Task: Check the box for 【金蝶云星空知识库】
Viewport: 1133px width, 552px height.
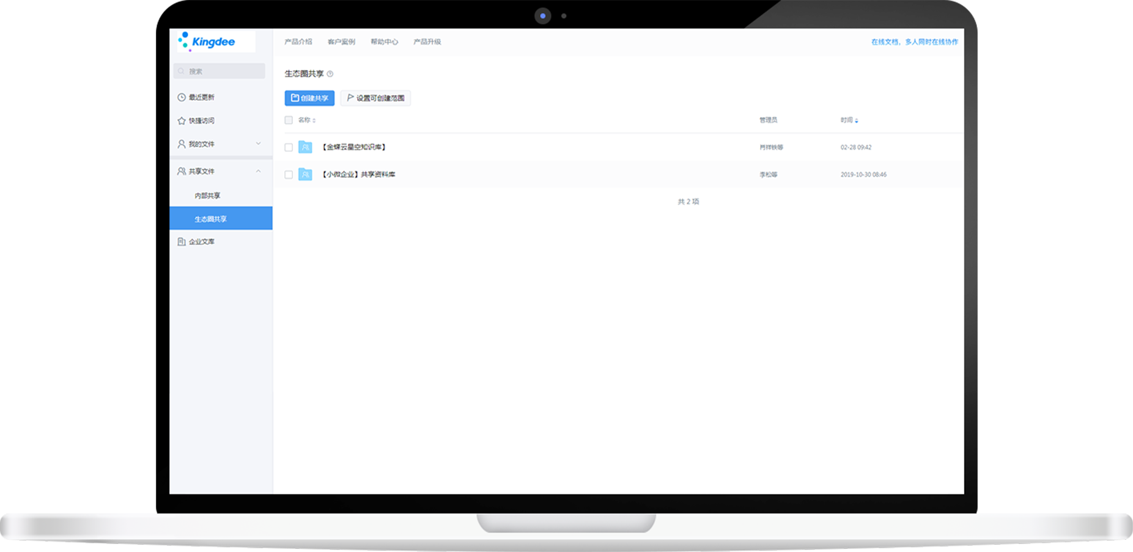Action: [x=289, y=147]
